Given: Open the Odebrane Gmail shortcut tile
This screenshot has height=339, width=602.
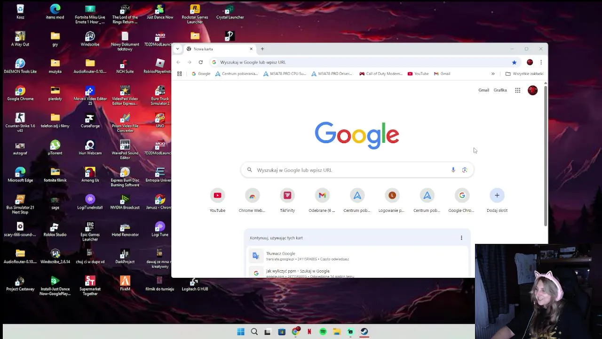Looking at the screenshot, I should [x=322, y=201].
